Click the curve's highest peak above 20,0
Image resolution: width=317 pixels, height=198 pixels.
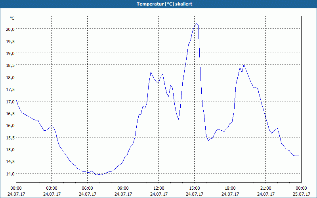click(196, 24)
